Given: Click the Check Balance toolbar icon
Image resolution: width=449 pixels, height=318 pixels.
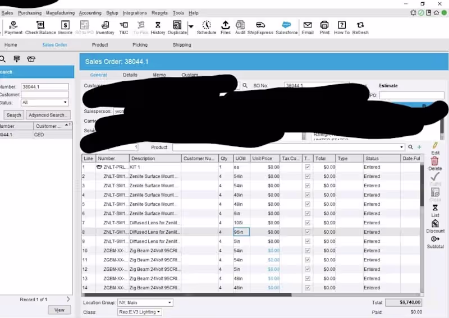Looking at the screenshot, I should pos(40,28).
